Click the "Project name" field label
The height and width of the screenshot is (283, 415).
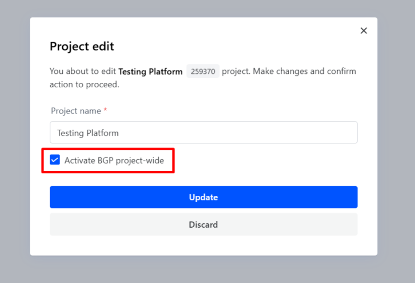pos(76,111)
